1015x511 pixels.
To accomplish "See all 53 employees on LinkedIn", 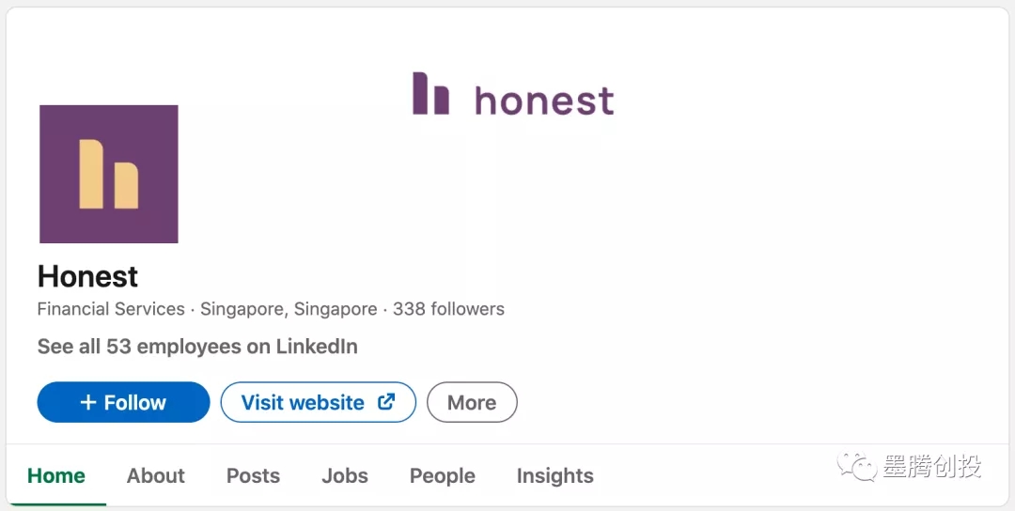I will 197,347.
